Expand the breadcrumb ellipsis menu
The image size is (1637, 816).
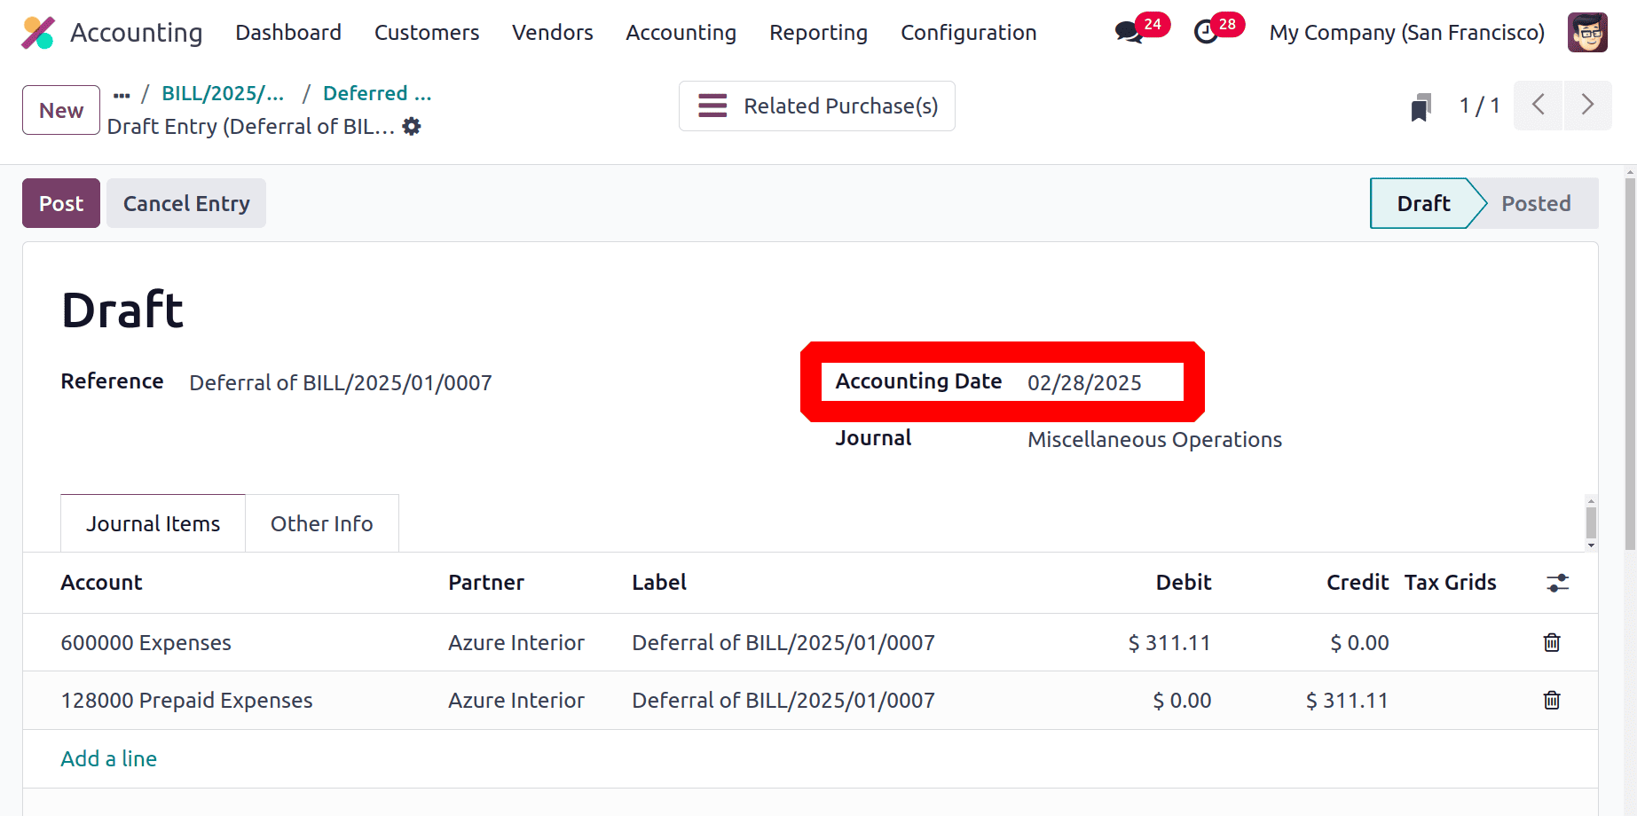(x=122, y=94)
